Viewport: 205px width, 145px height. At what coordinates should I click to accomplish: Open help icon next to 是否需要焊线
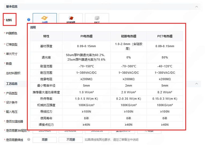29,140
